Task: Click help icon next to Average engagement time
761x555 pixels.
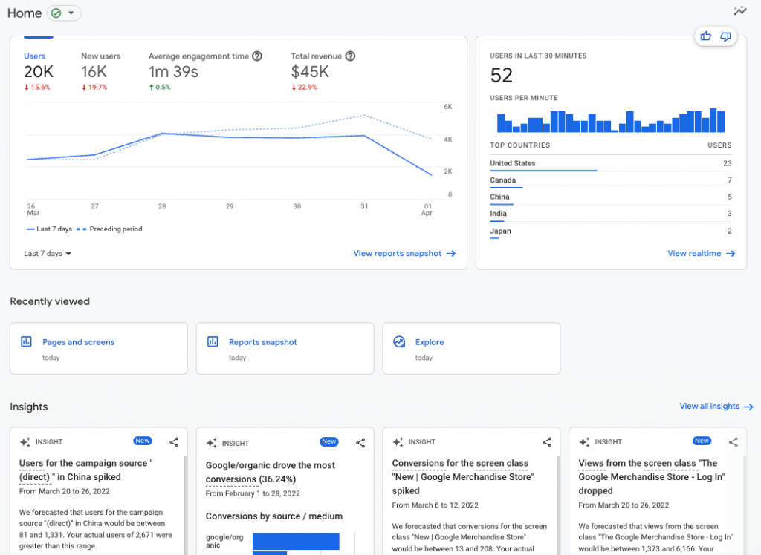Action: coord(257,56)
